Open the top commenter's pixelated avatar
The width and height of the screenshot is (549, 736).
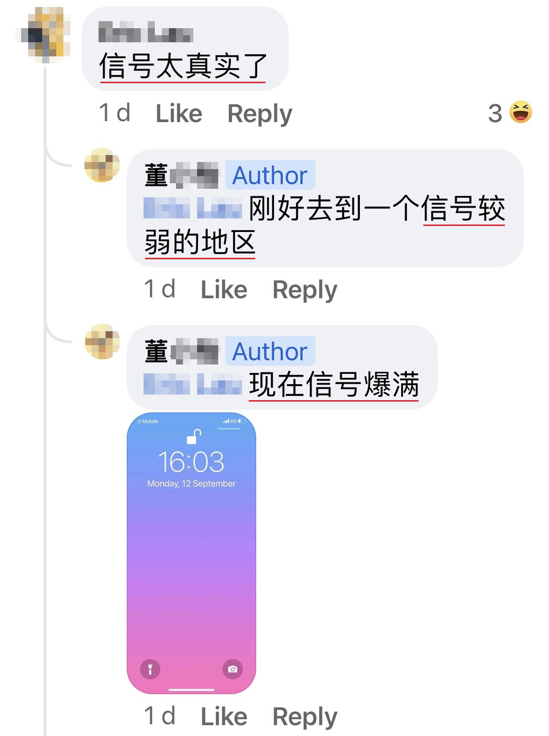[43, 35]
